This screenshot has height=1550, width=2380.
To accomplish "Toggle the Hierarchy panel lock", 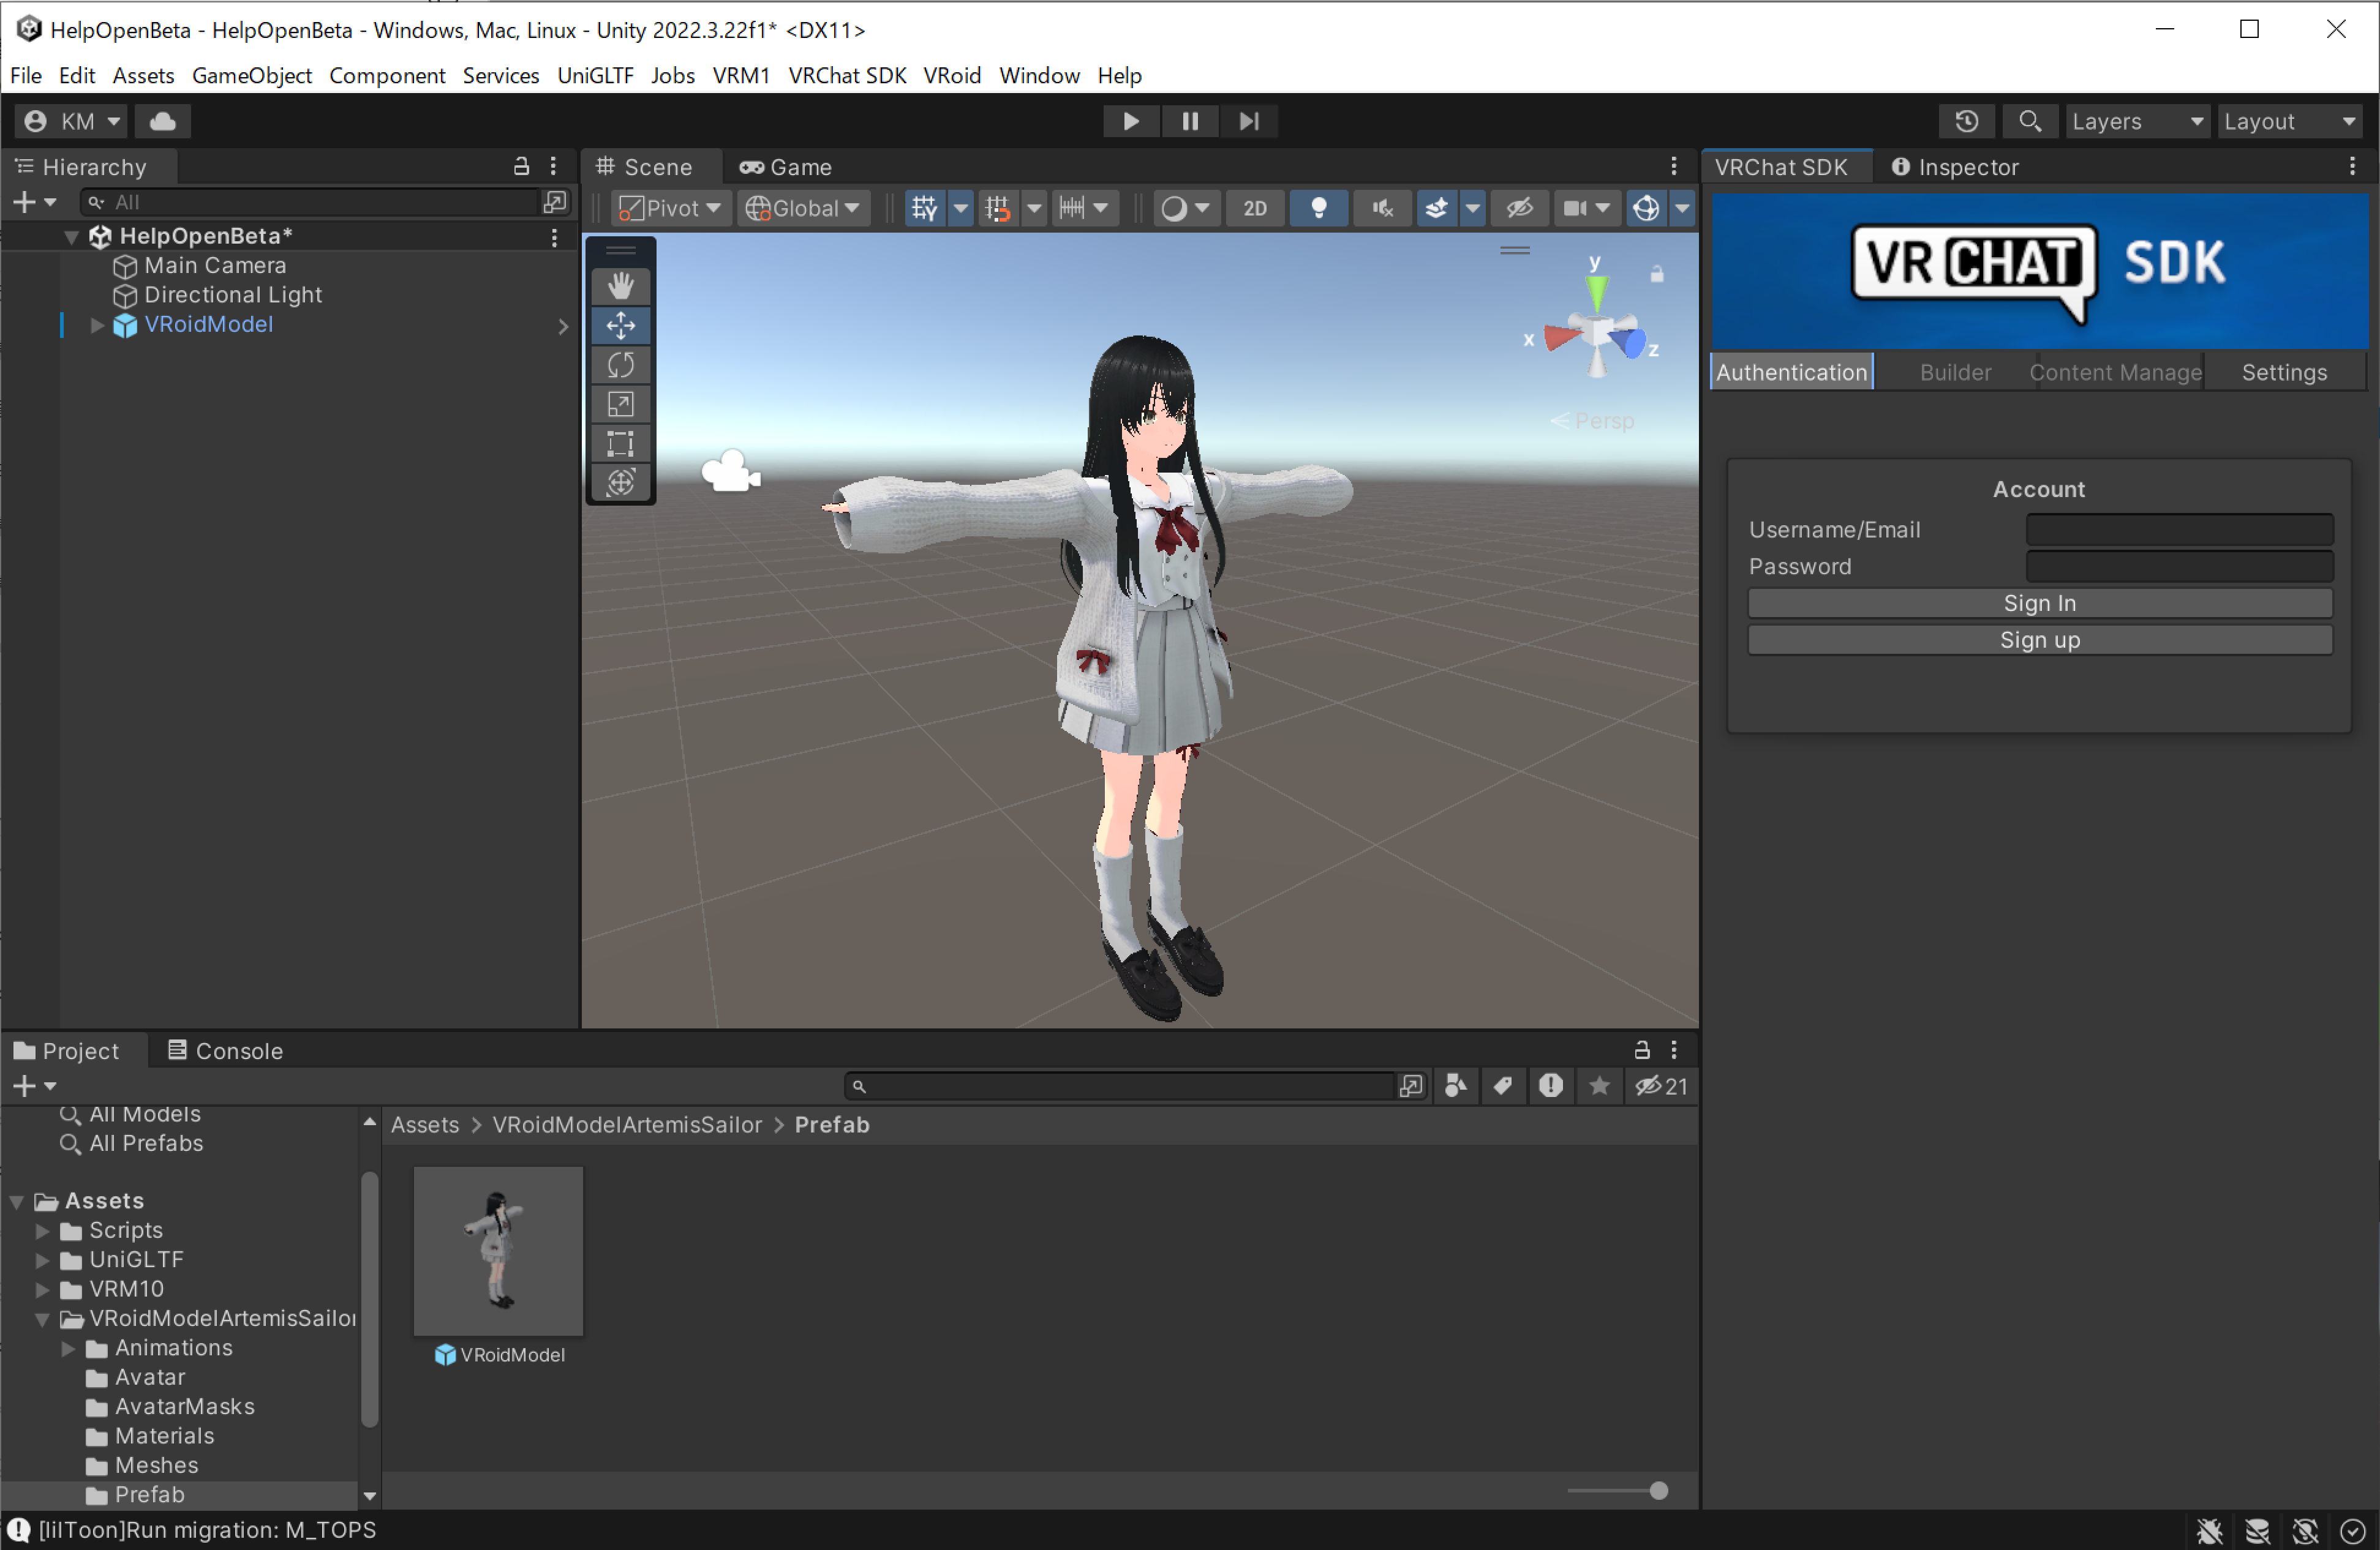I will point(521,167).
